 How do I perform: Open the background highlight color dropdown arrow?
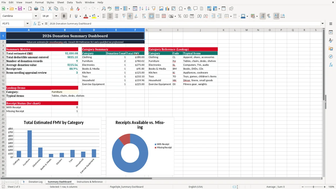click(98, 16)
